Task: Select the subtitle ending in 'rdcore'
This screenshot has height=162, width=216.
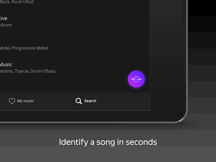Action: click(6, 25)
